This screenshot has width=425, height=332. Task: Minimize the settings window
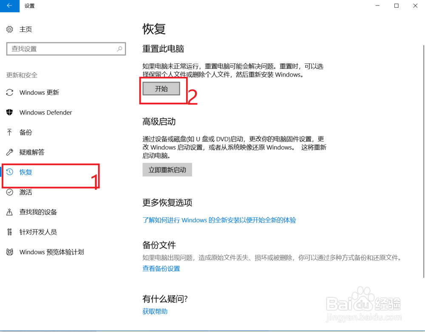click(377, 6)
